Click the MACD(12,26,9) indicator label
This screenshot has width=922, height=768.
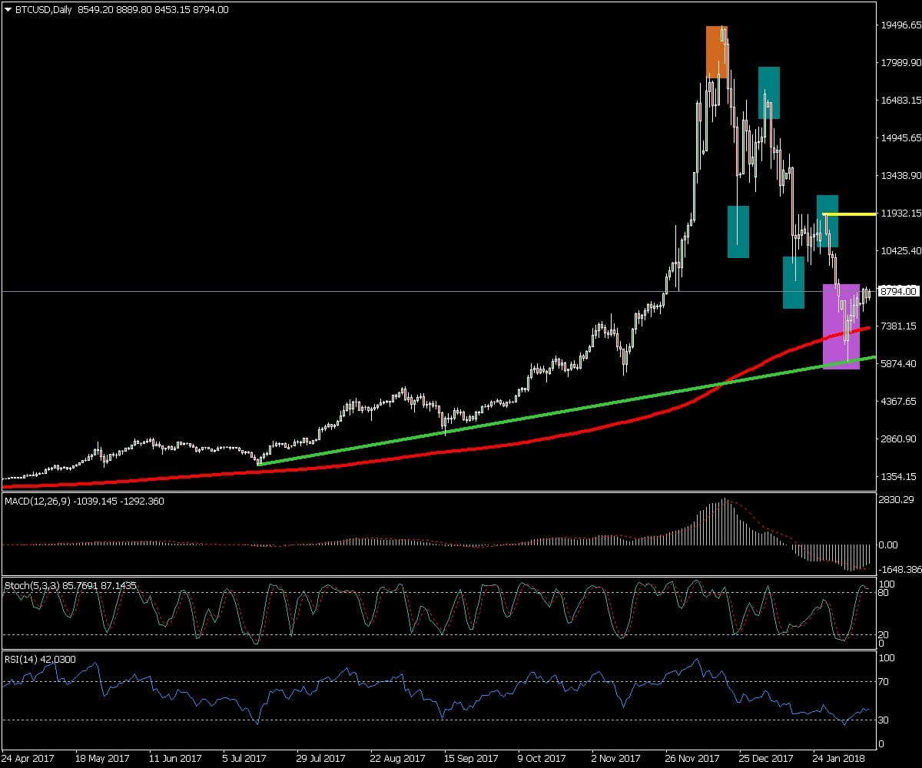(38, 502)
